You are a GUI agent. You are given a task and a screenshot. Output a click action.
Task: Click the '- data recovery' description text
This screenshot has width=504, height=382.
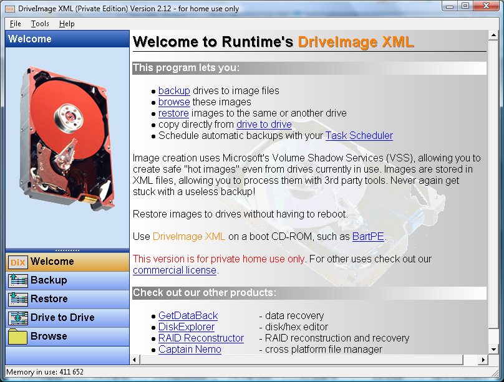[291, 316]
